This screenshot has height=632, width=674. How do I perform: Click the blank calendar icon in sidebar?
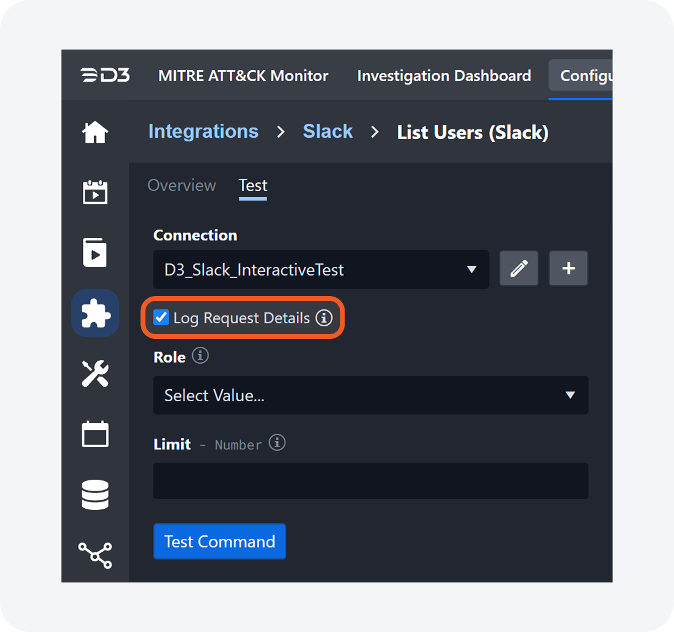[x=95, y=434]
